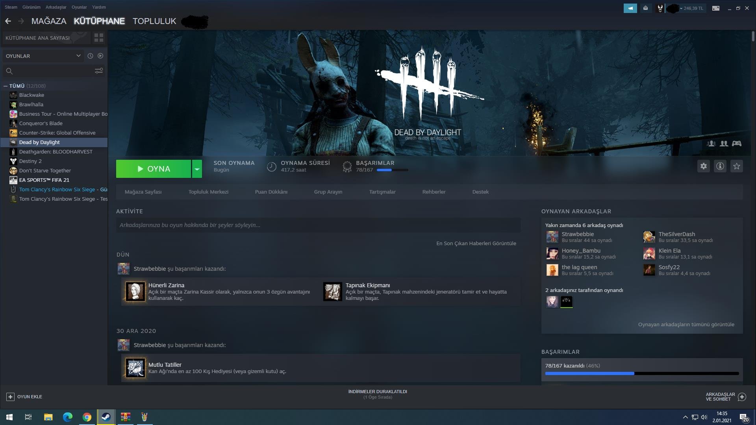The width and height of the screenshot is (756, 425).
Task: Open Friends and Chat button
Action: [x=726, y=397]
